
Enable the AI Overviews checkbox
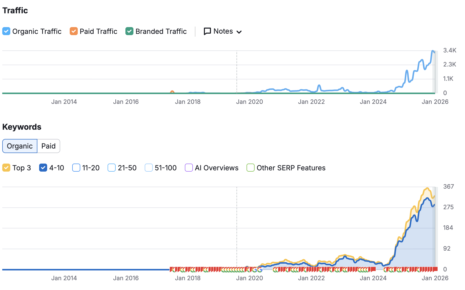pos(189,168)
